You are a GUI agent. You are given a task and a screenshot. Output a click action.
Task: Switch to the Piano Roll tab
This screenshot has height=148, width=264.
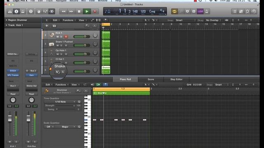(125, 79)
